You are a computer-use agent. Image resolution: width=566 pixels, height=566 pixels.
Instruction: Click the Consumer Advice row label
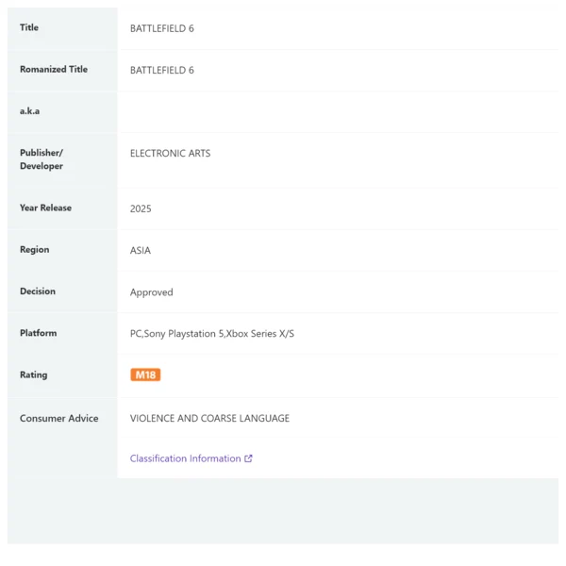click(59, 418)
